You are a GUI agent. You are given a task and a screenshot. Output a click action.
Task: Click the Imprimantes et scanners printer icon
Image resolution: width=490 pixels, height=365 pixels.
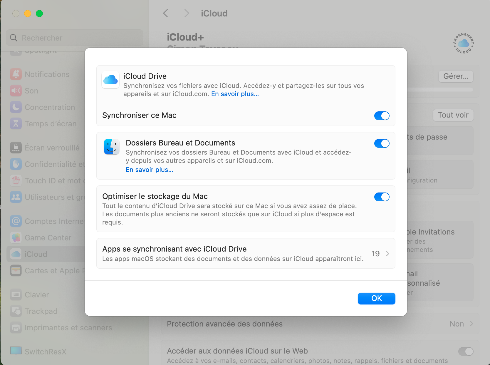(16, 327)
